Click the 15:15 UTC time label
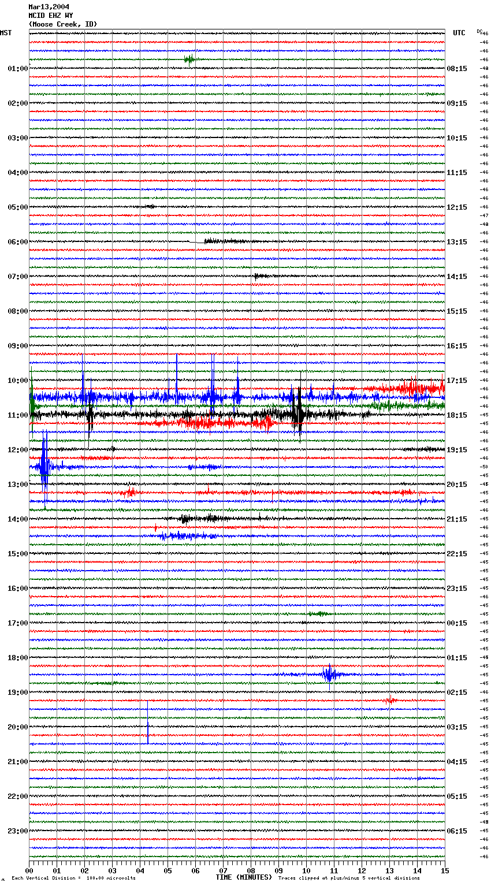 (457, 311)
